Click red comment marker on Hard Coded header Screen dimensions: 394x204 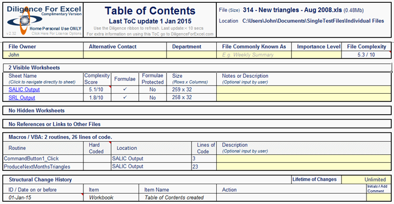(110, 143)
